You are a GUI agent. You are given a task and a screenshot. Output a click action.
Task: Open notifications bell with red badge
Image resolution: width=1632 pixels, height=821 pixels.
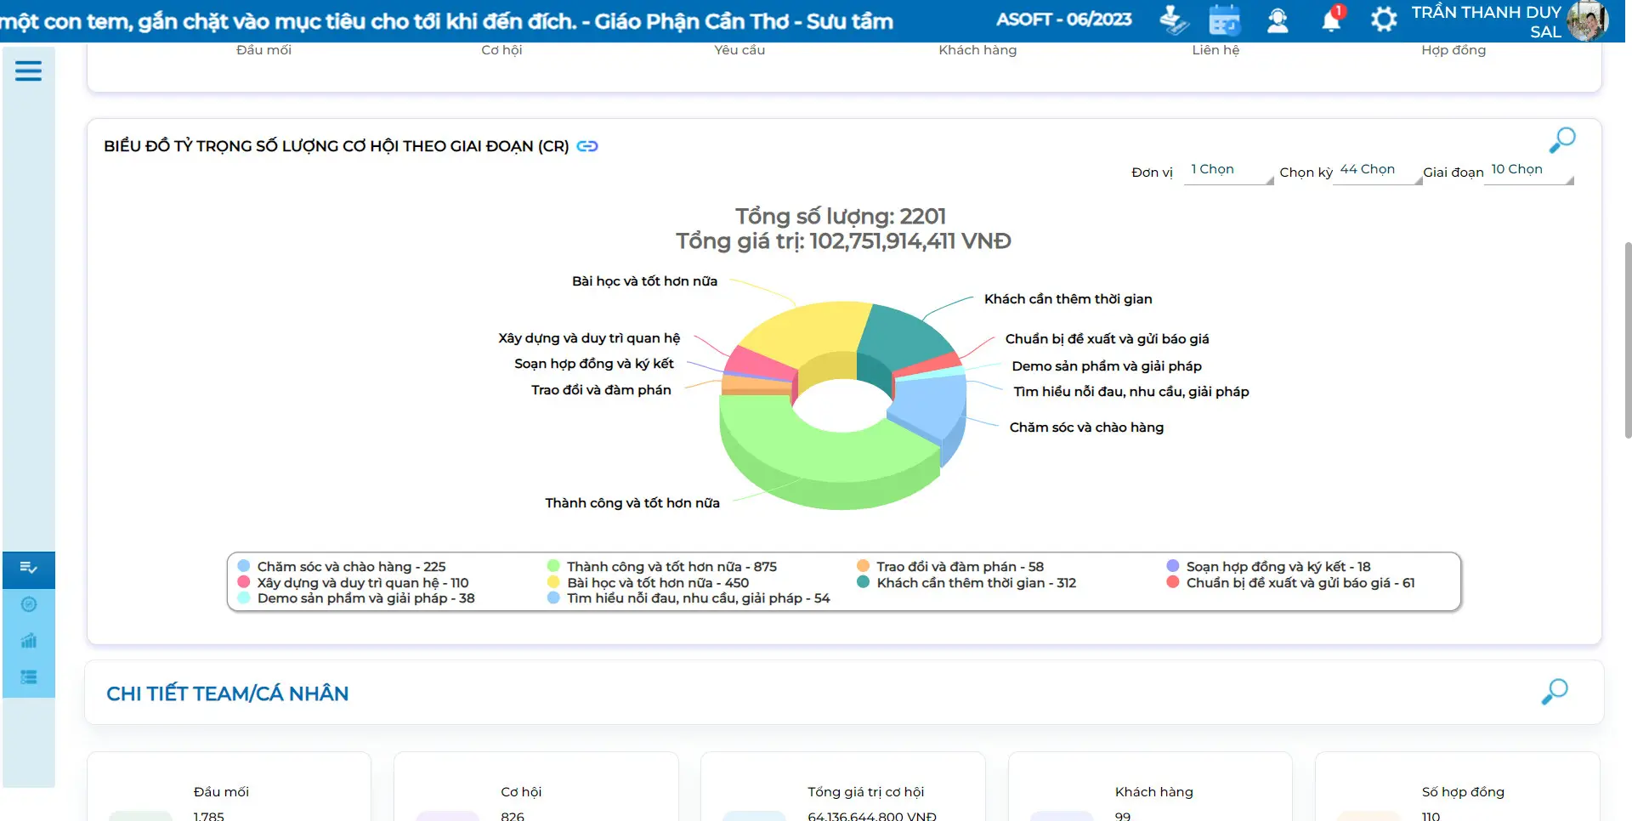(1331, 20)
